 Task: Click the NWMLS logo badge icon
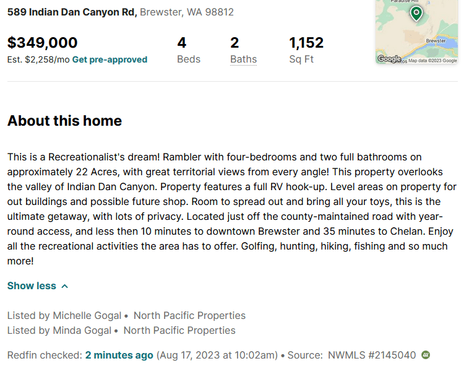426,355
